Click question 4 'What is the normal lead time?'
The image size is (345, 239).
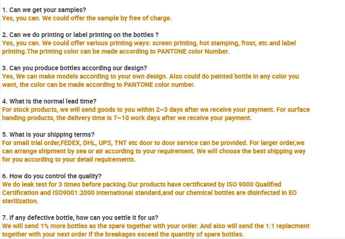(49, 101)
